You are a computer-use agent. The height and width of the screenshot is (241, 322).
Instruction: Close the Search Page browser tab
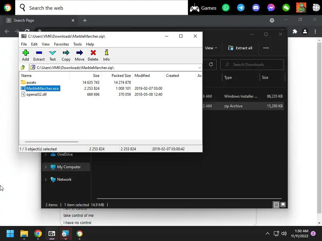click(x=73, y=20)
